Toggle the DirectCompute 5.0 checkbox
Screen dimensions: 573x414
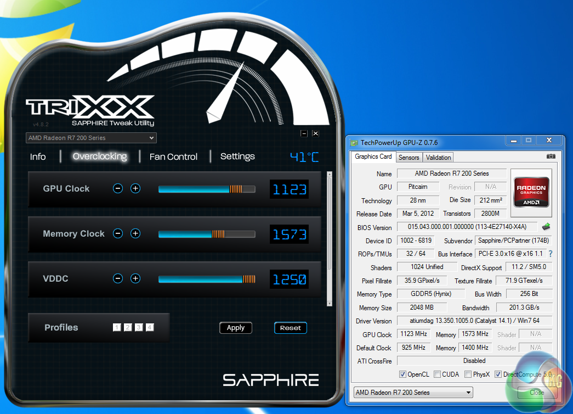tap(498, 374)
